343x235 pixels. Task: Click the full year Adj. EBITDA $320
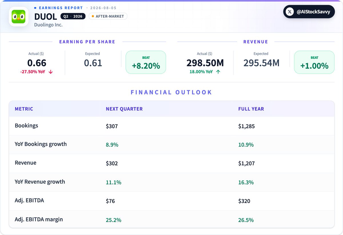point(244,201)
